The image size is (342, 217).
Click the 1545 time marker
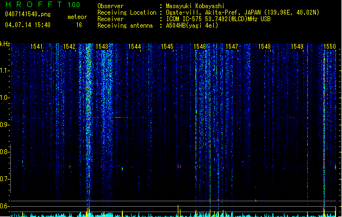(x=167, y=47)
